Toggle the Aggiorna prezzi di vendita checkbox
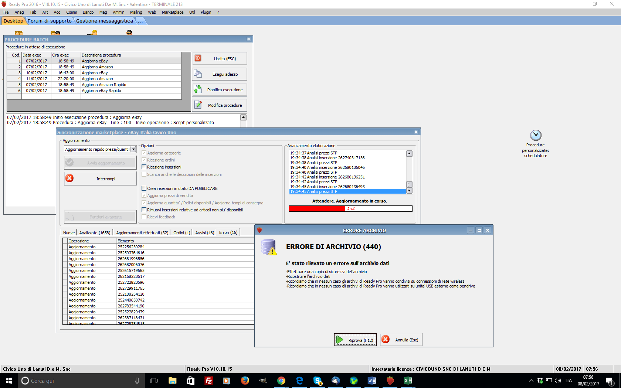This screenshot has width=621, height=388. (x=144, y=195)
